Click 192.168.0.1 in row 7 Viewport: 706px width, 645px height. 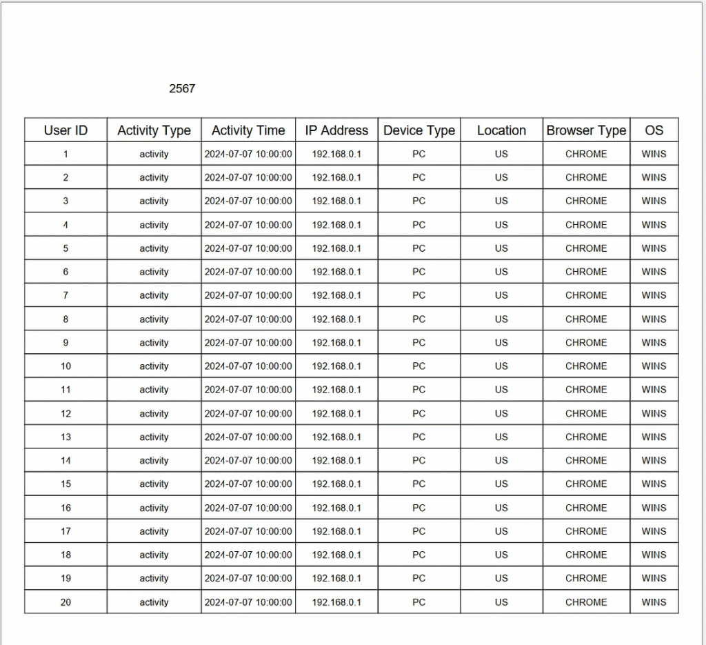[336, 295]
